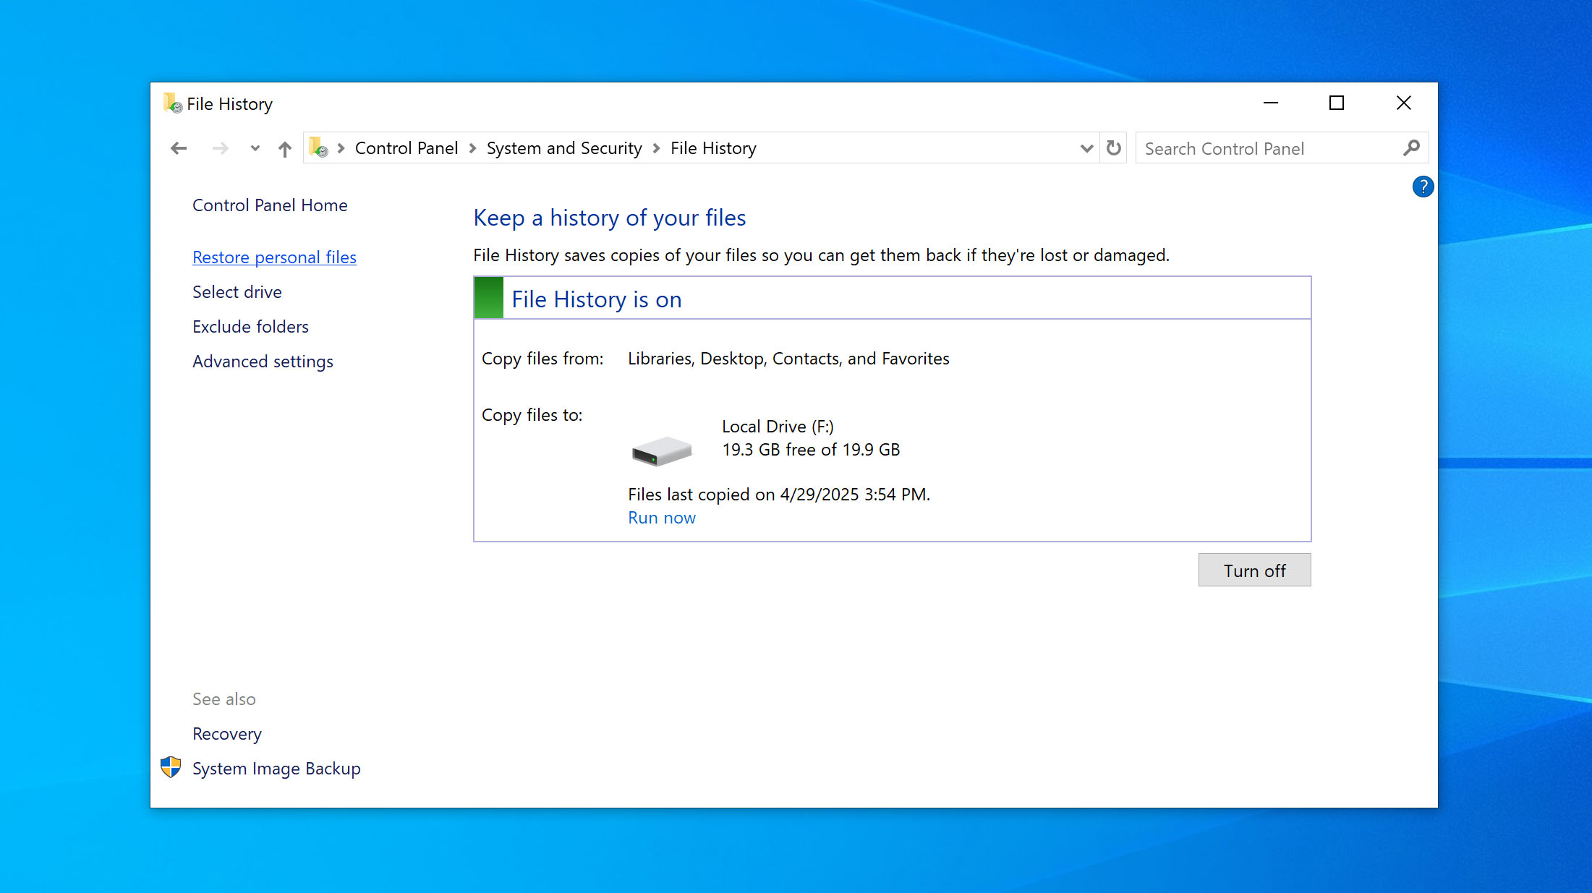1592x893 pixels.
Task: Open help with the question mark icon
Action: 1423,187
